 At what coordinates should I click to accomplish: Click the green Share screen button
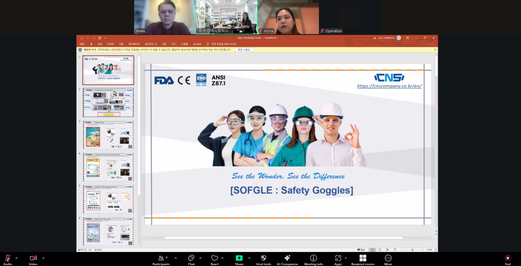coord(239,259)
